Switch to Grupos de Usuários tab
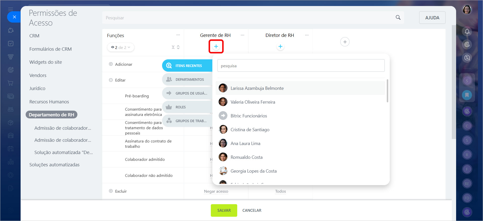The image size is (483, 221). 187,93
